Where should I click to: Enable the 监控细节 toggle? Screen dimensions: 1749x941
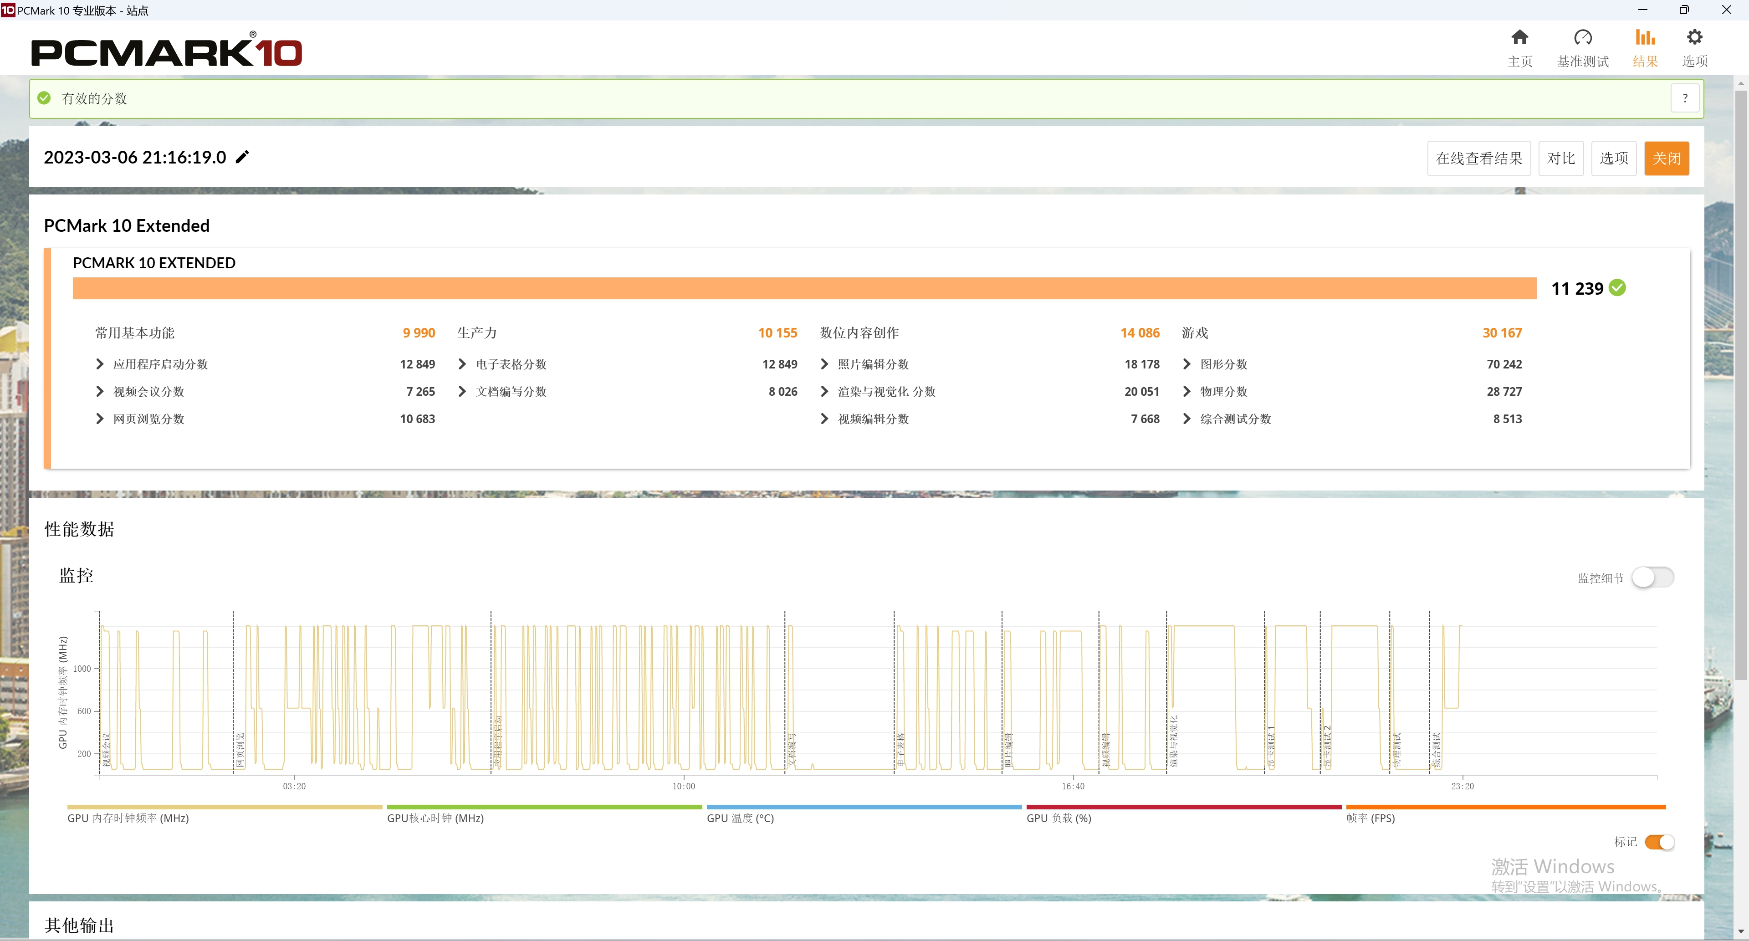(1652, 578)
